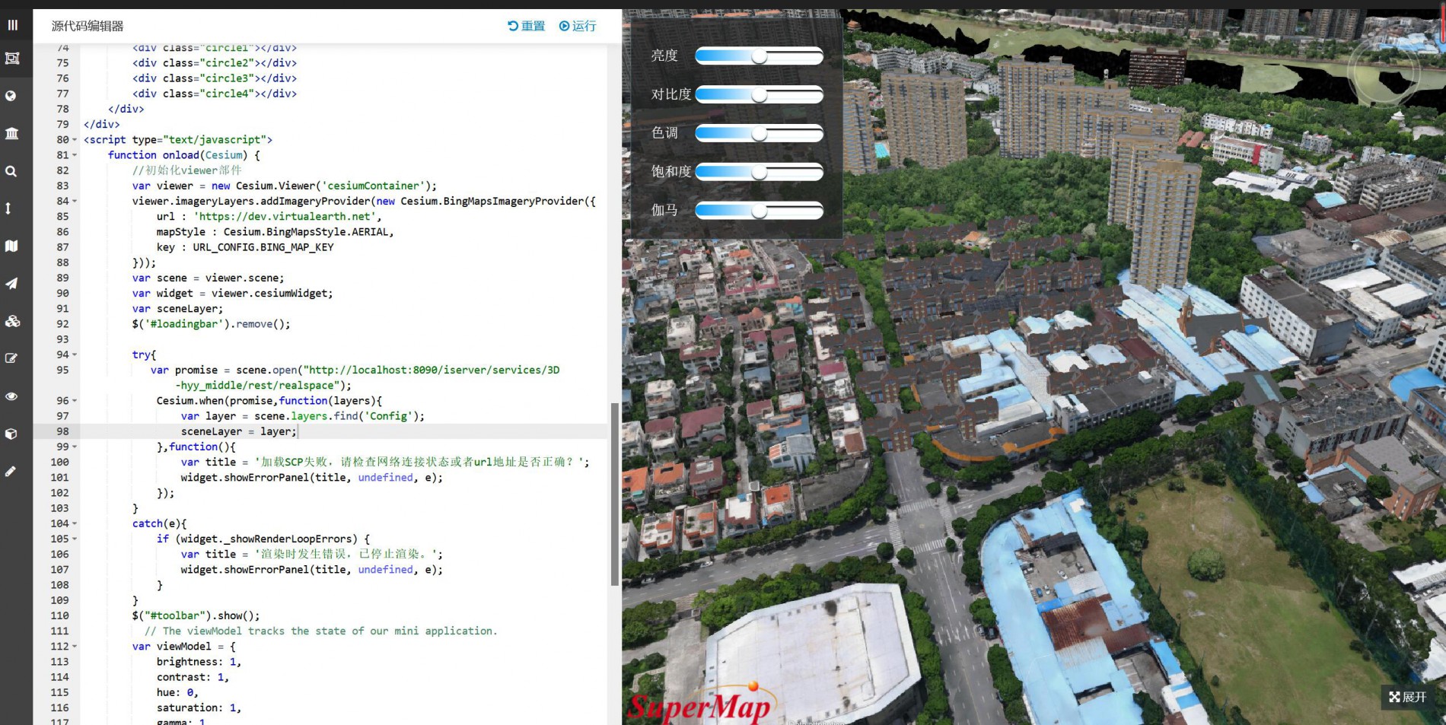
Task: Click the 伽马 label in the panel
Action: point(664,211)
